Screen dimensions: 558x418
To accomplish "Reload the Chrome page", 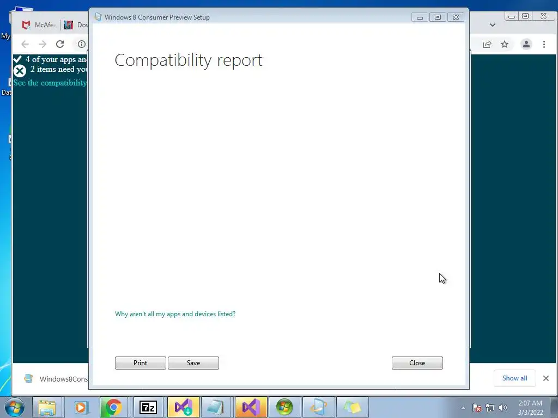I will pyautogui.click(x=60, y=44).
